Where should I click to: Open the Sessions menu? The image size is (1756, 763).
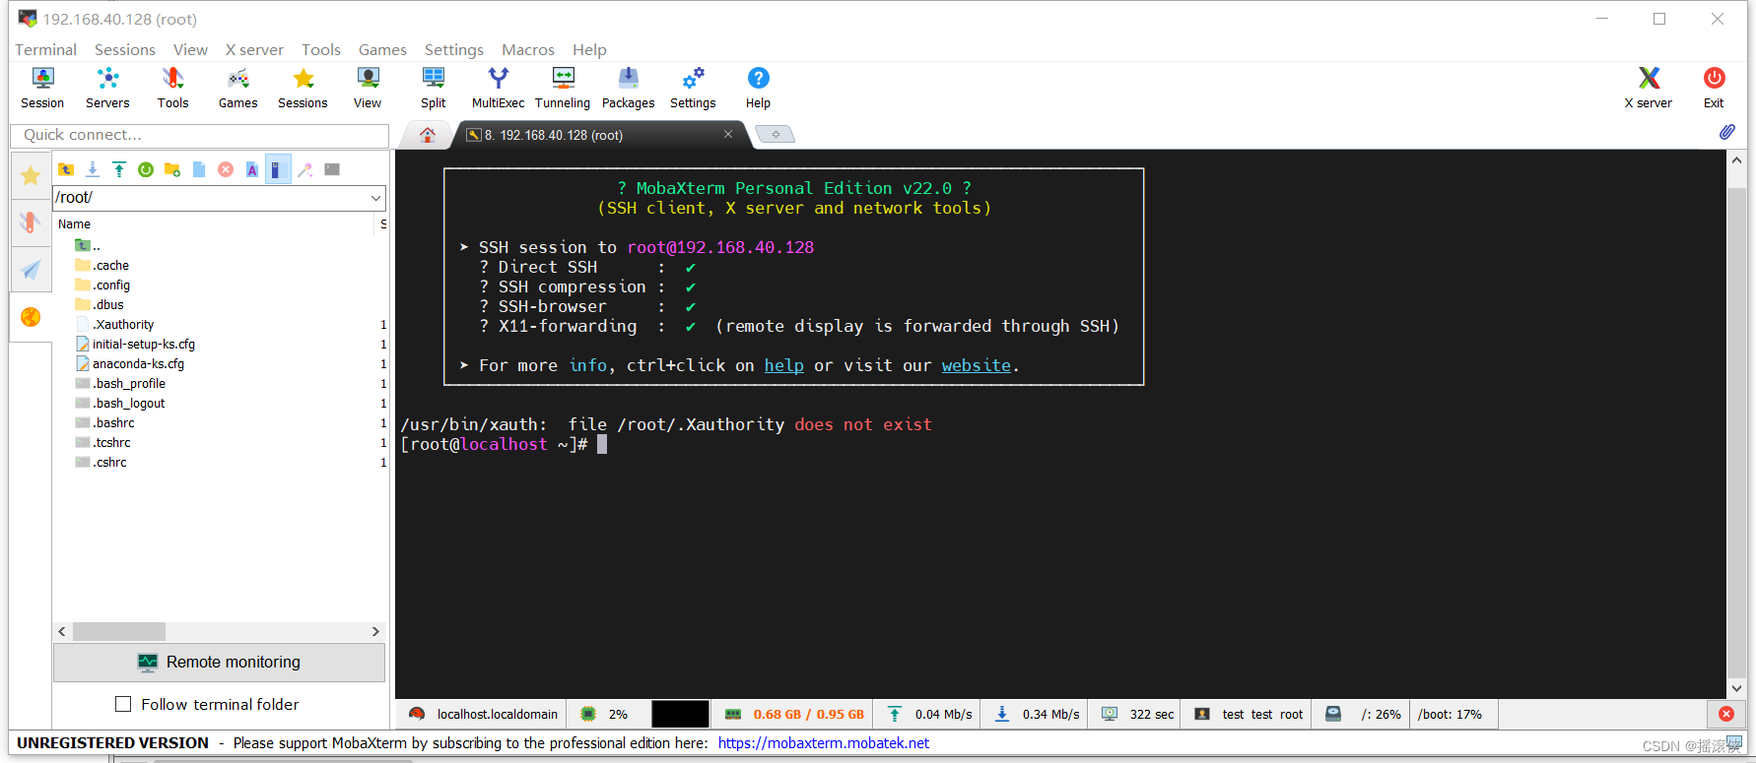125,49
